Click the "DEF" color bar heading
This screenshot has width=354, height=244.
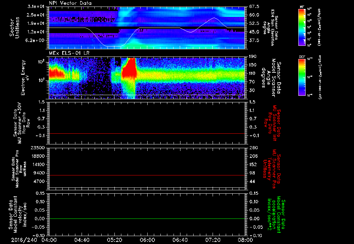302,57
